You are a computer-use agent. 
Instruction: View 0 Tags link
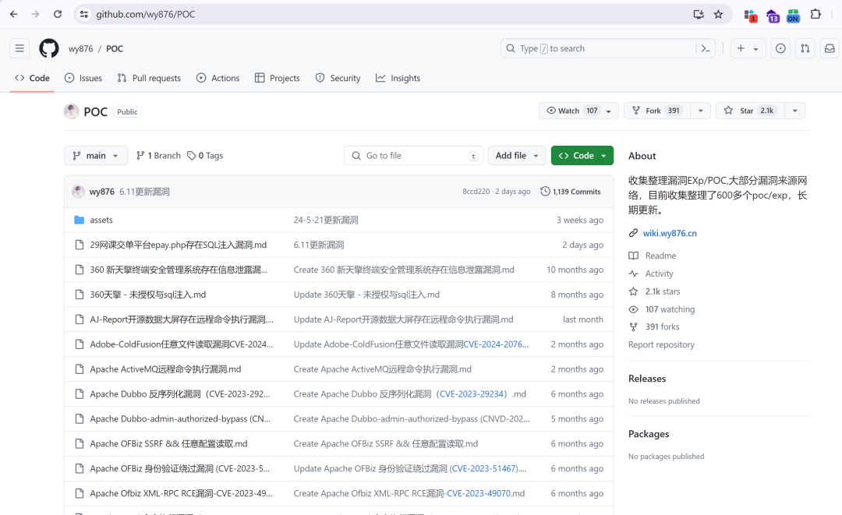coord(205,156)
